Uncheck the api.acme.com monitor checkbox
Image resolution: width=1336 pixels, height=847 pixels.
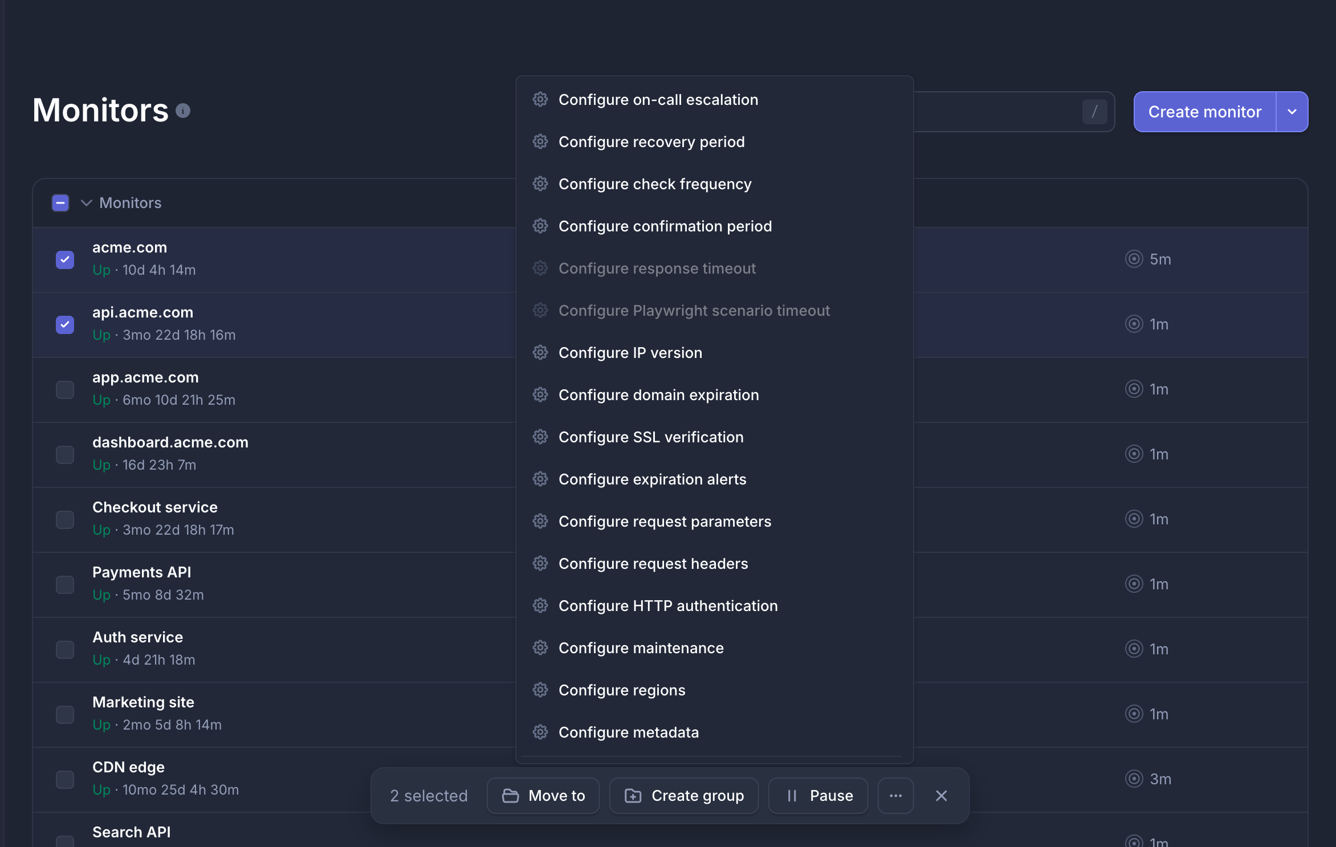tap(65, 325)
